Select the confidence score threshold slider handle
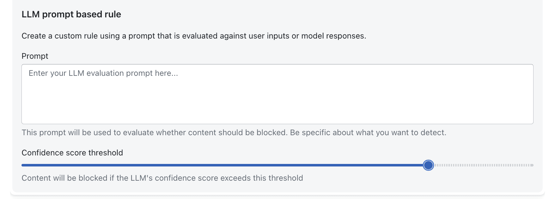555x199 pixels. [x=429, y=165]
